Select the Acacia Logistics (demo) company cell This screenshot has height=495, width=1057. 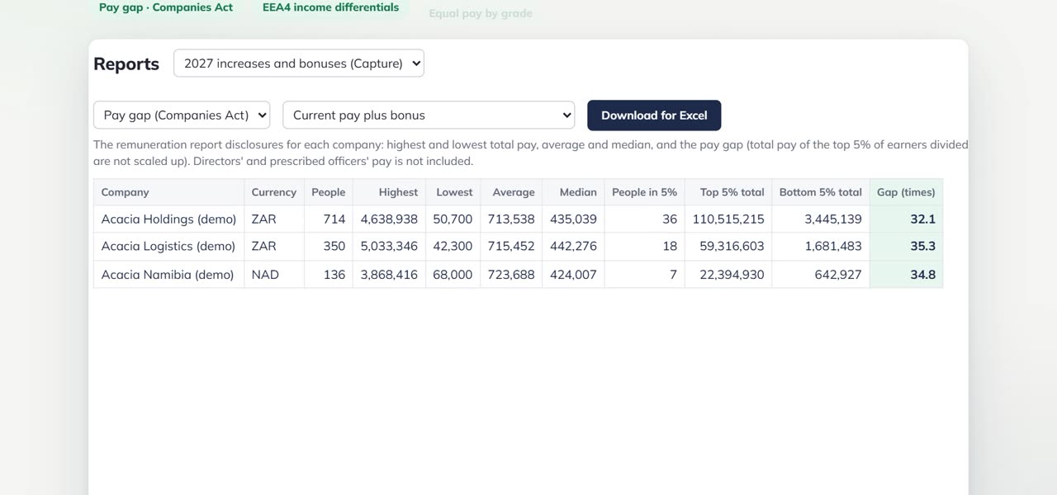168,247
